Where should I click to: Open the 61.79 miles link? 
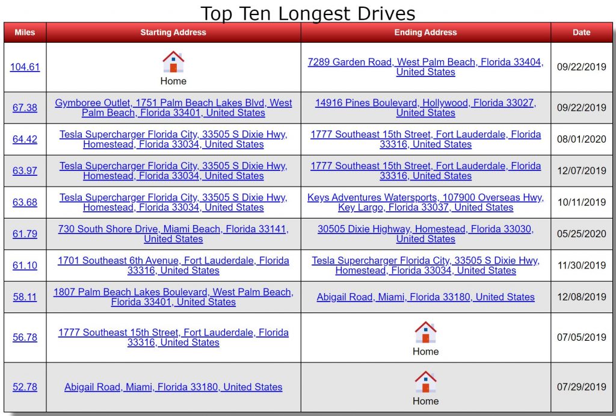pyautogui.click(x=25, y=234)
